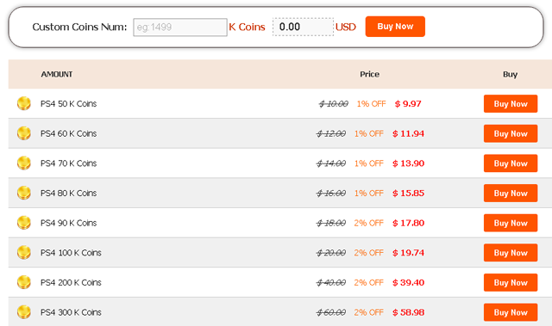Click the coin icon beside PS4 60 K Coins

coord(24,133)
